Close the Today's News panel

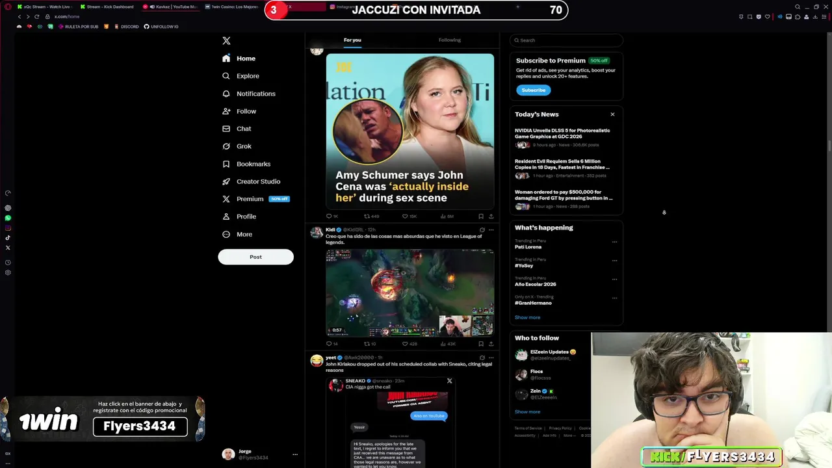click(x=612, y=114)
